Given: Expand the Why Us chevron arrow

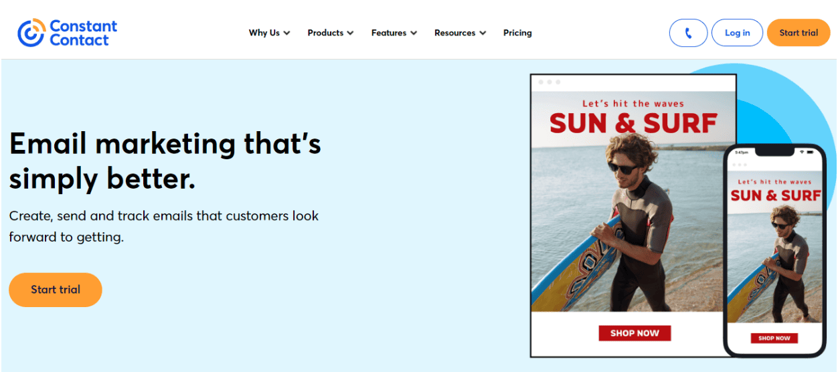Looking at the screenshot, I should [287, 33].
